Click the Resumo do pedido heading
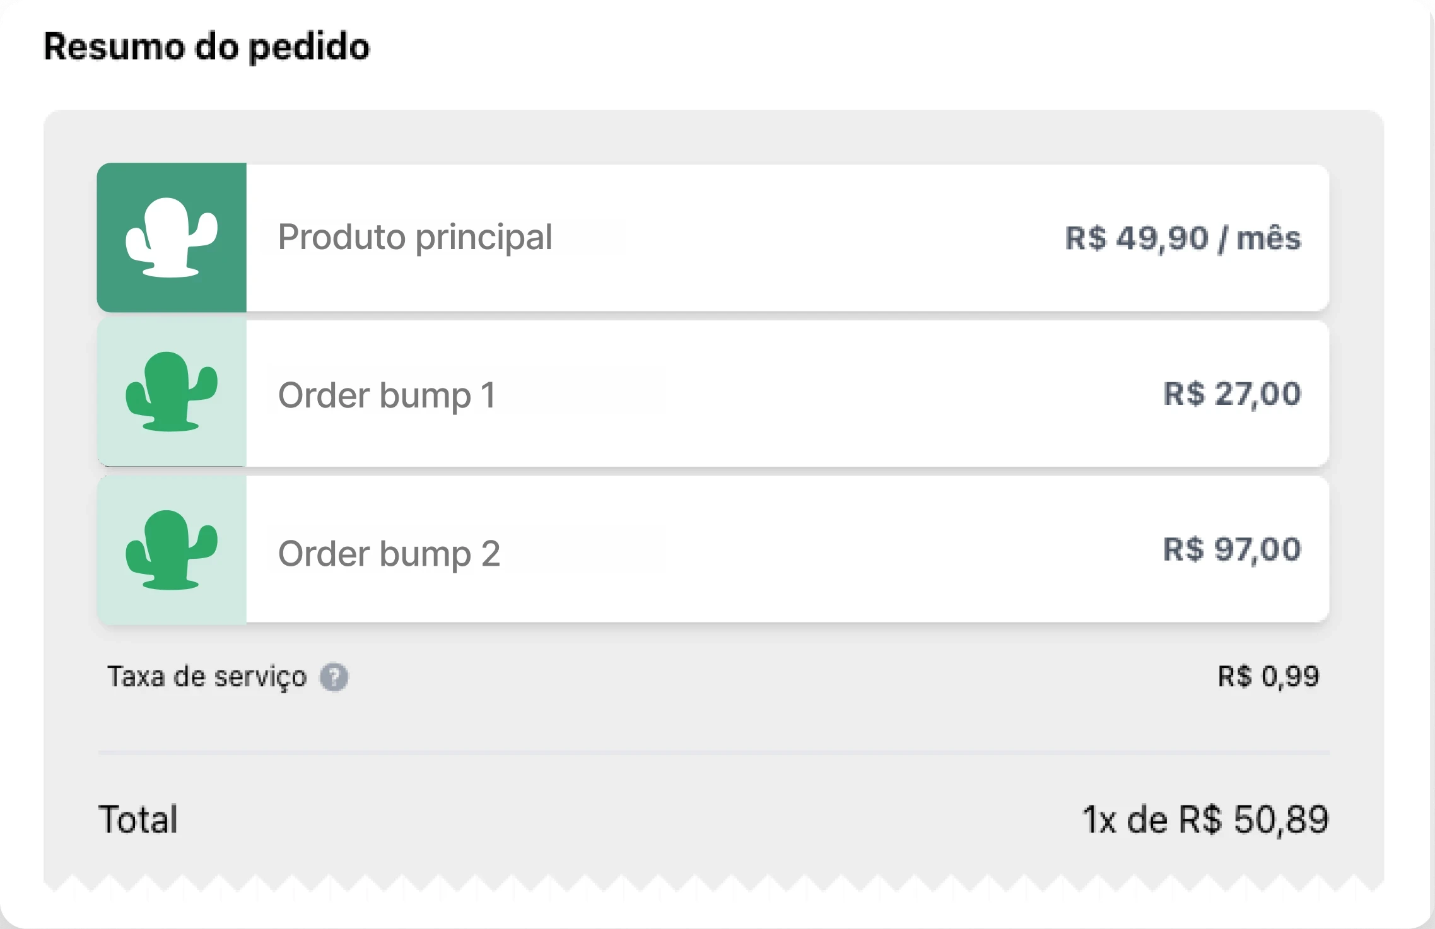The image size is (1435, 929). [206, 47]
